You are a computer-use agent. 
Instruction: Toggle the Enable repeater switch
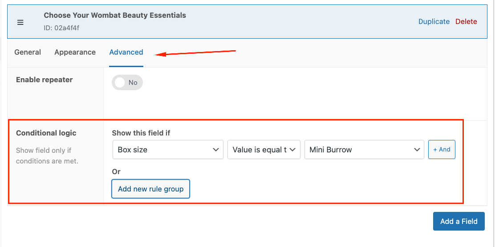point(127,83)
